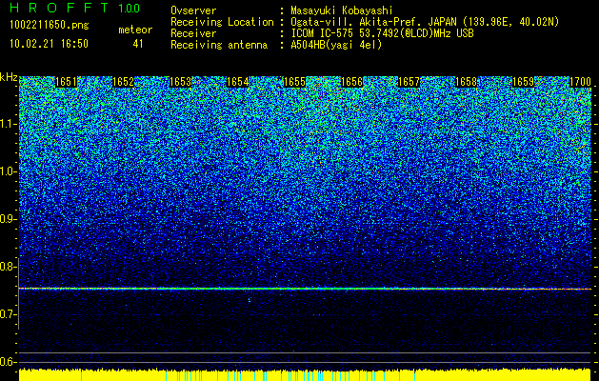Click the Receiving antenna label

219,45
